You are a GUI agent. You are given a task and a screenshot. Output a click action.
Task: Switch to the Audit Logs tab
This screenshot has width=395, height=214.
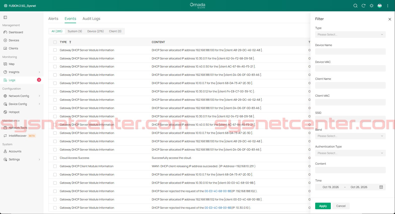91,19
